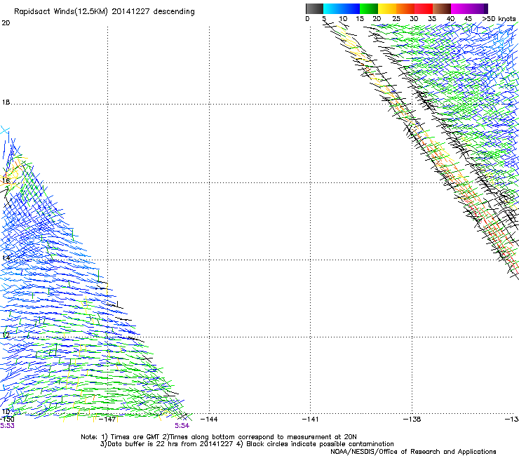Image resolution: width=519 pixels, height=456 pixels.
Task: Click the longitude label '-138'
Action: [x=412, y=420]
